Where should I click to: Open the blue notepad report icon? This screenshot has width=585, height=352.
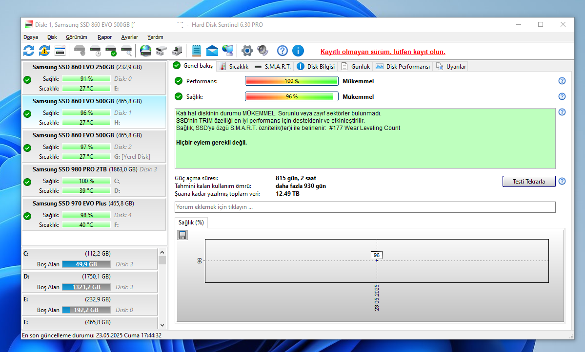click(196, 51)
